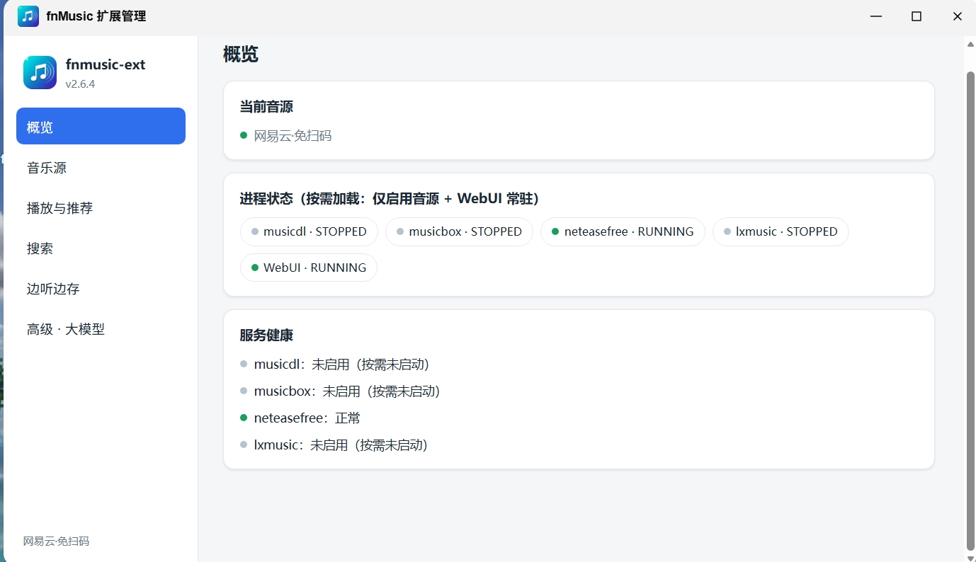Screen dimensions: 976x562
Task: Click the musicdl：未启用 health row
Action: coord(335,365)
